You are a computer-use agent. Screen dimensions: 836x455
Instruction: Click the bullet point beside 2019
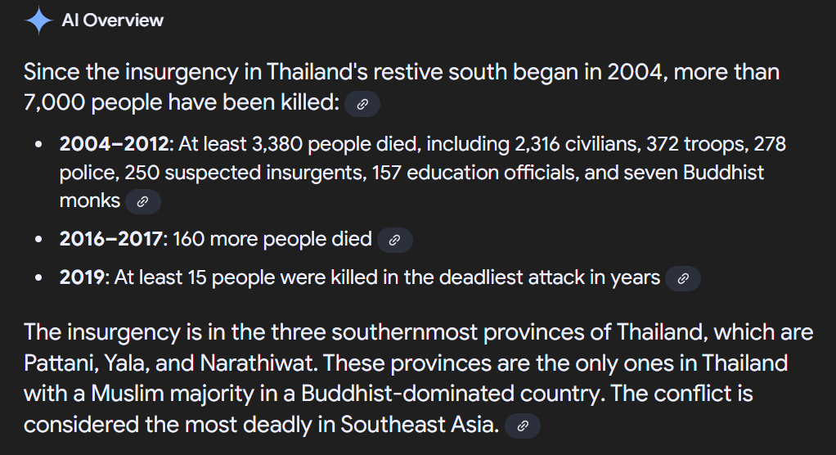pos(38,278)
